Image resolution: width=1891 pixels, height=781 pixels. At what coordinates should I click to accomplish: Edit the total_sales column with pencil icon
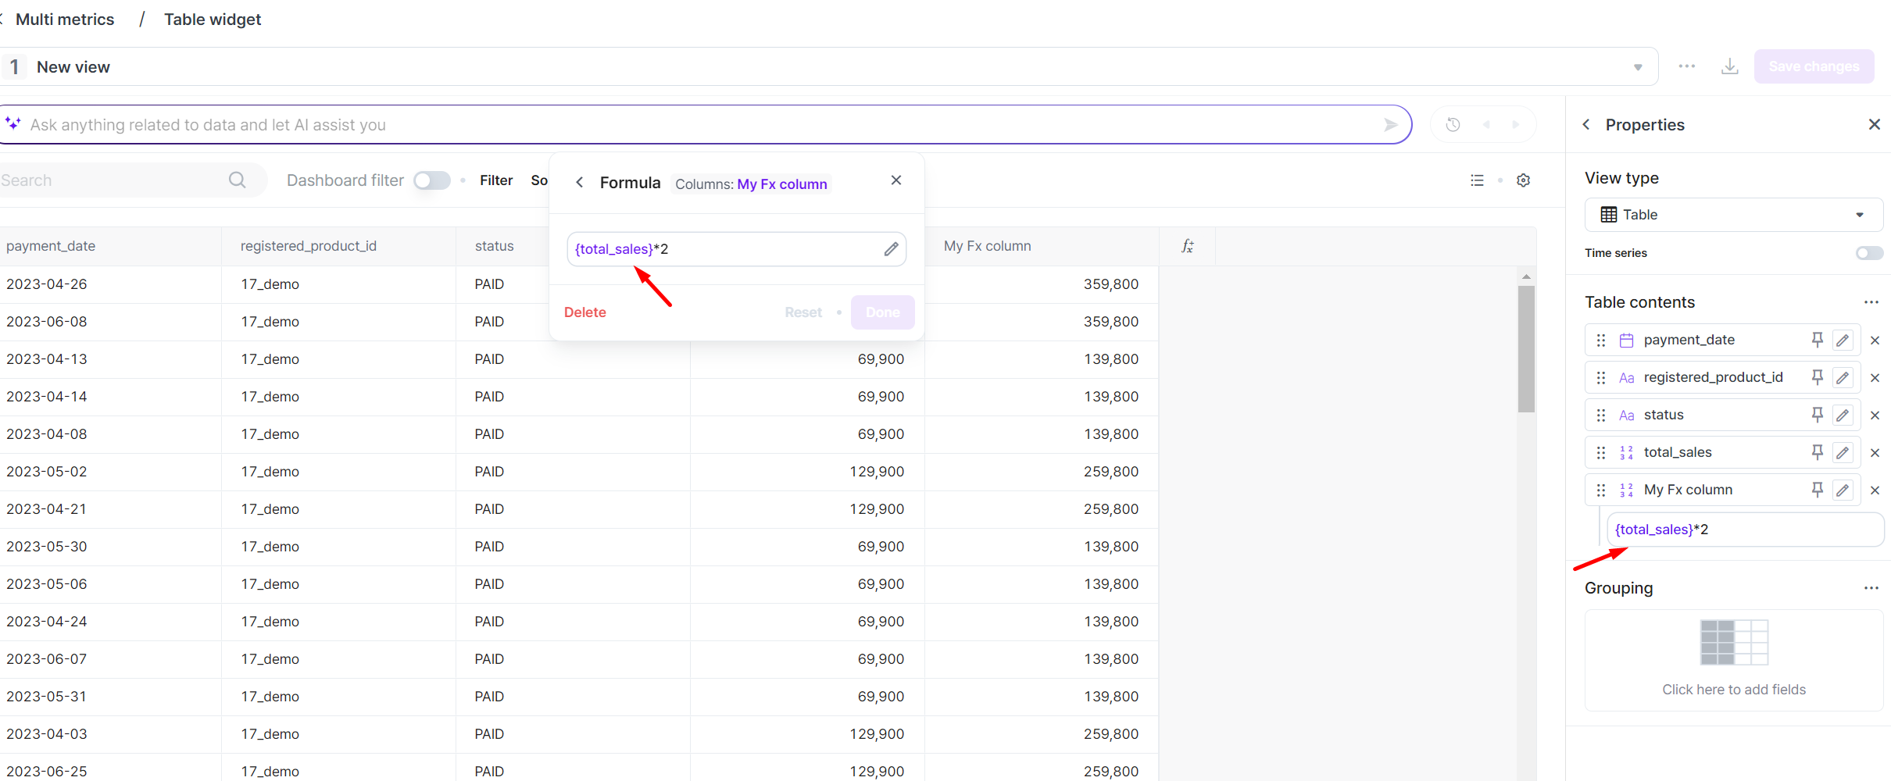point(1843,452)
